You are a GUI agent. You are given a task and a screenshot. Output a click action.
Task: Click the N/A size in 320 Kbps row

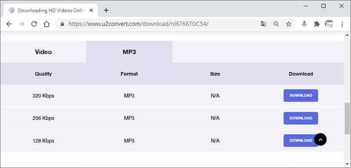point(215,96)
